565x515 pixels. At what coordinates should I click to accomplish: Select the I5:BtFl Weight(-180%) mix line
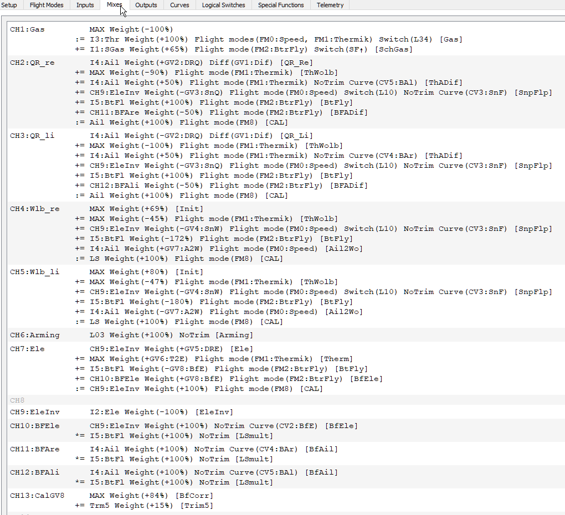pyautogui.click(x=214, y=302)
